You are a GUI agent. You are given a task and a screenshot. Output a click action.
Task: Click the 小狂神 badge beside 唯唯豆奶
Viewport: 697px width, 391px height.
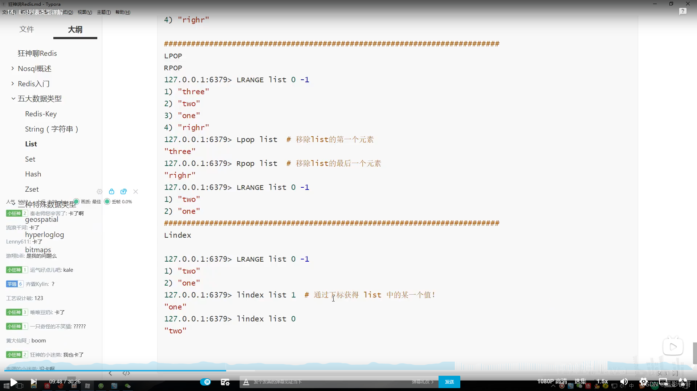tap(17, 312)
